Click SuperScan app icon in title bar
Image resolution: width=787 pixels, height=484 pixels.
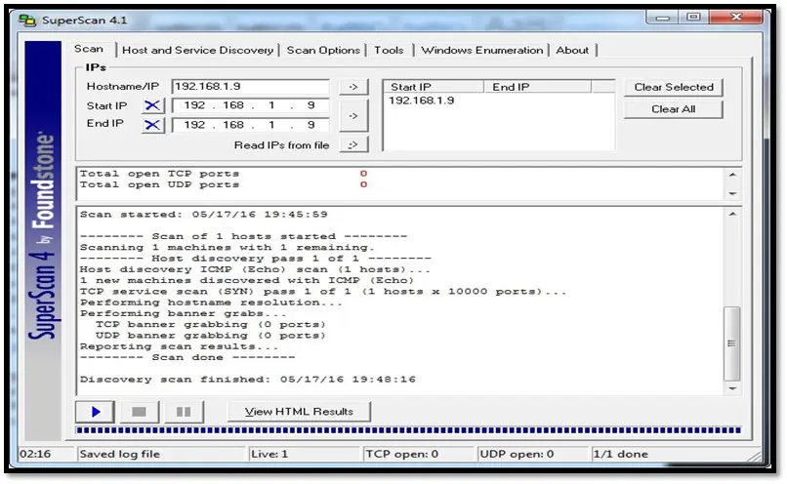pyautogui.click(x=27, y=20)
